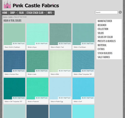Click the 'Bella in Aqua' product name
Screen dimensions: 125x118
(x=32, y=47)
